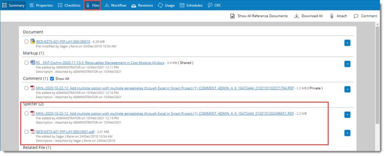Image resolution: width=385 pixels, height=156 pixels.
Task: Switch to the Revisions tab
Action: 142,5
